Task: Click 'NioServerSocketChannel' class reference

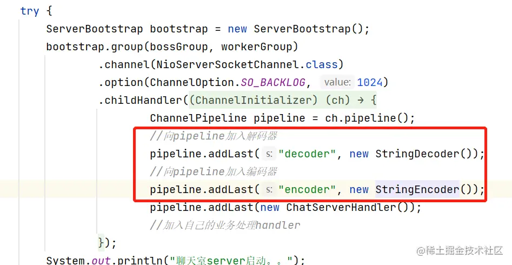Action: pos(228,65)
